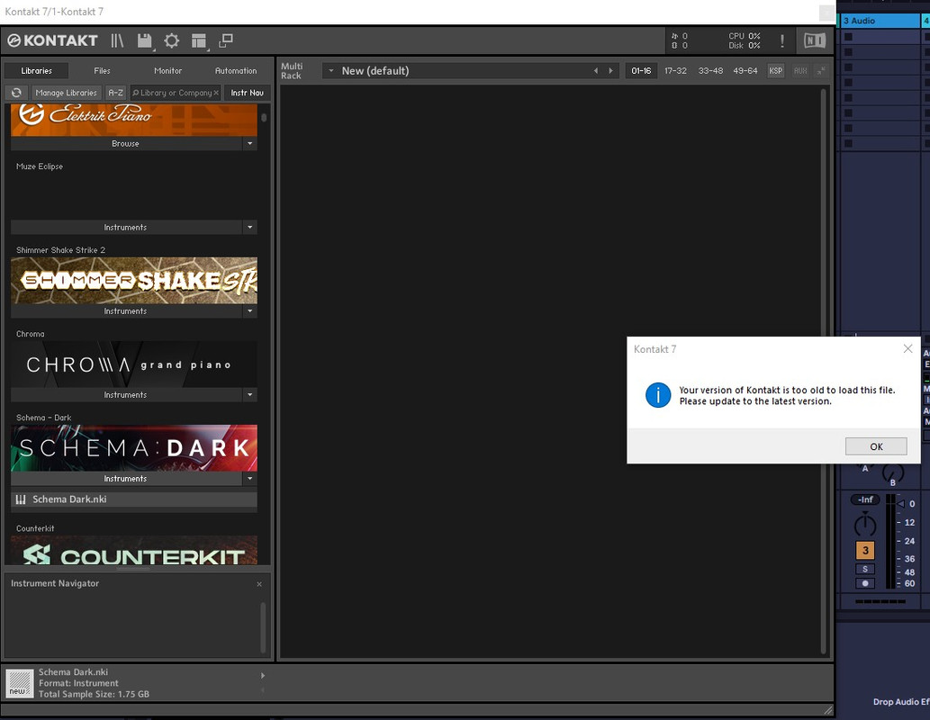Open the Automation tab

point(236,70)
